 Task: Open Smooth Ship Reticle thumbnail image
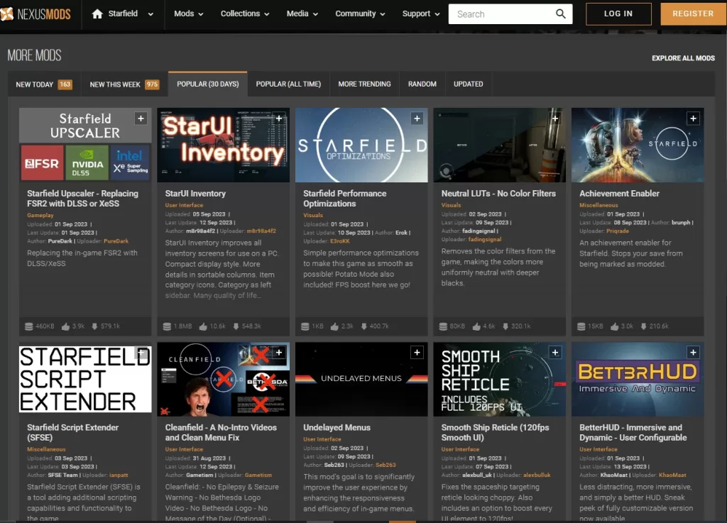pyautogui.click(x=499, y=380)
